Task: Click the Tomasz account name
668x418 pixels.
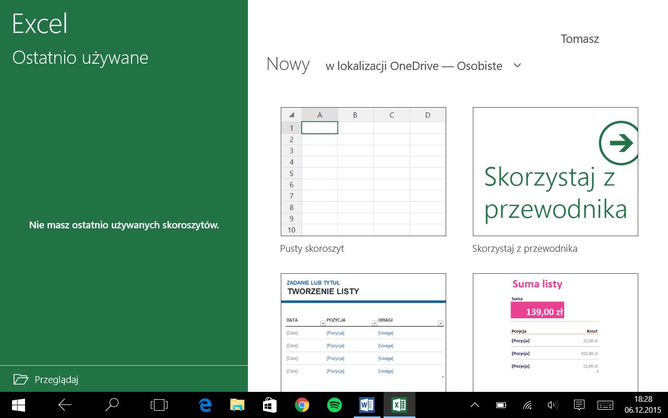Action: 580,39
